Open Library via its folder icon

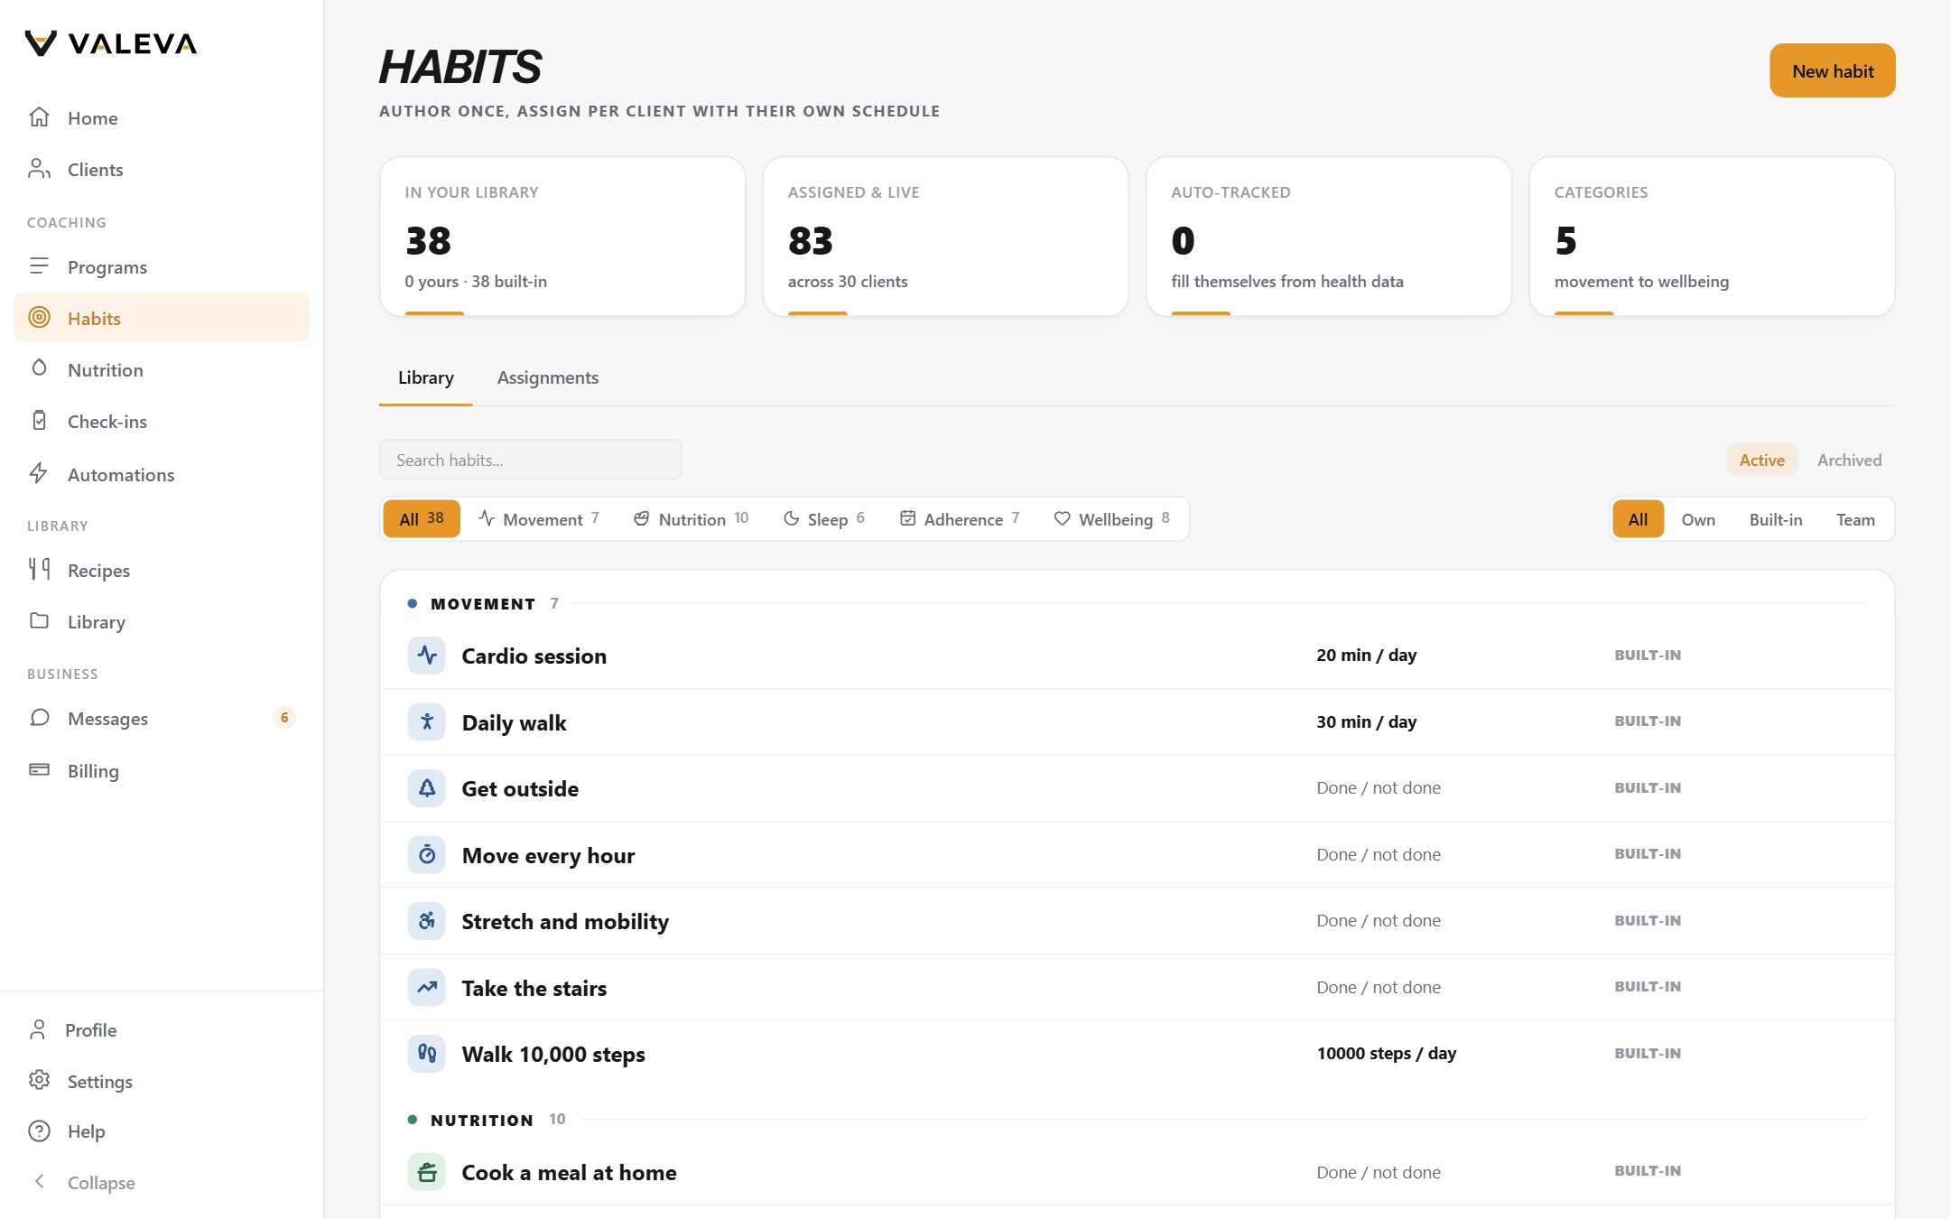pos(39,621)
